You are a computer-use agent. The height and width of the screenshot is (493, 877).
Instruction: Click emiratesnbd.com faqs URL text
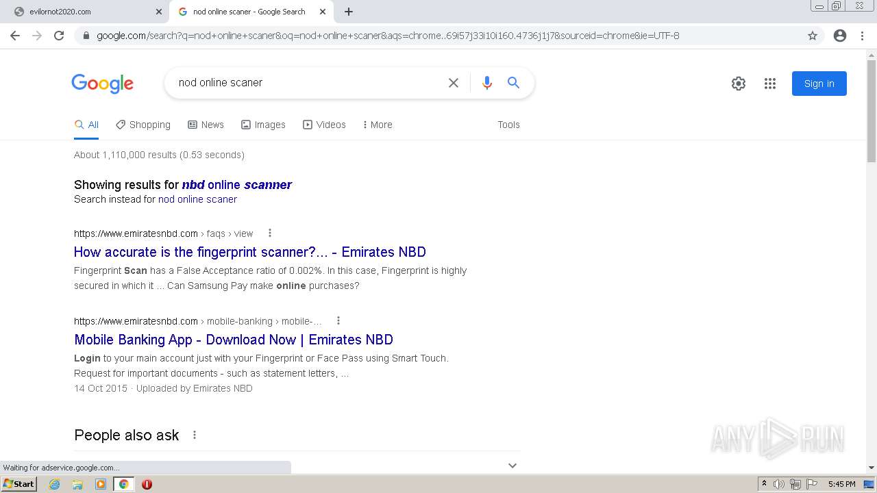click(x=164, y=233)
